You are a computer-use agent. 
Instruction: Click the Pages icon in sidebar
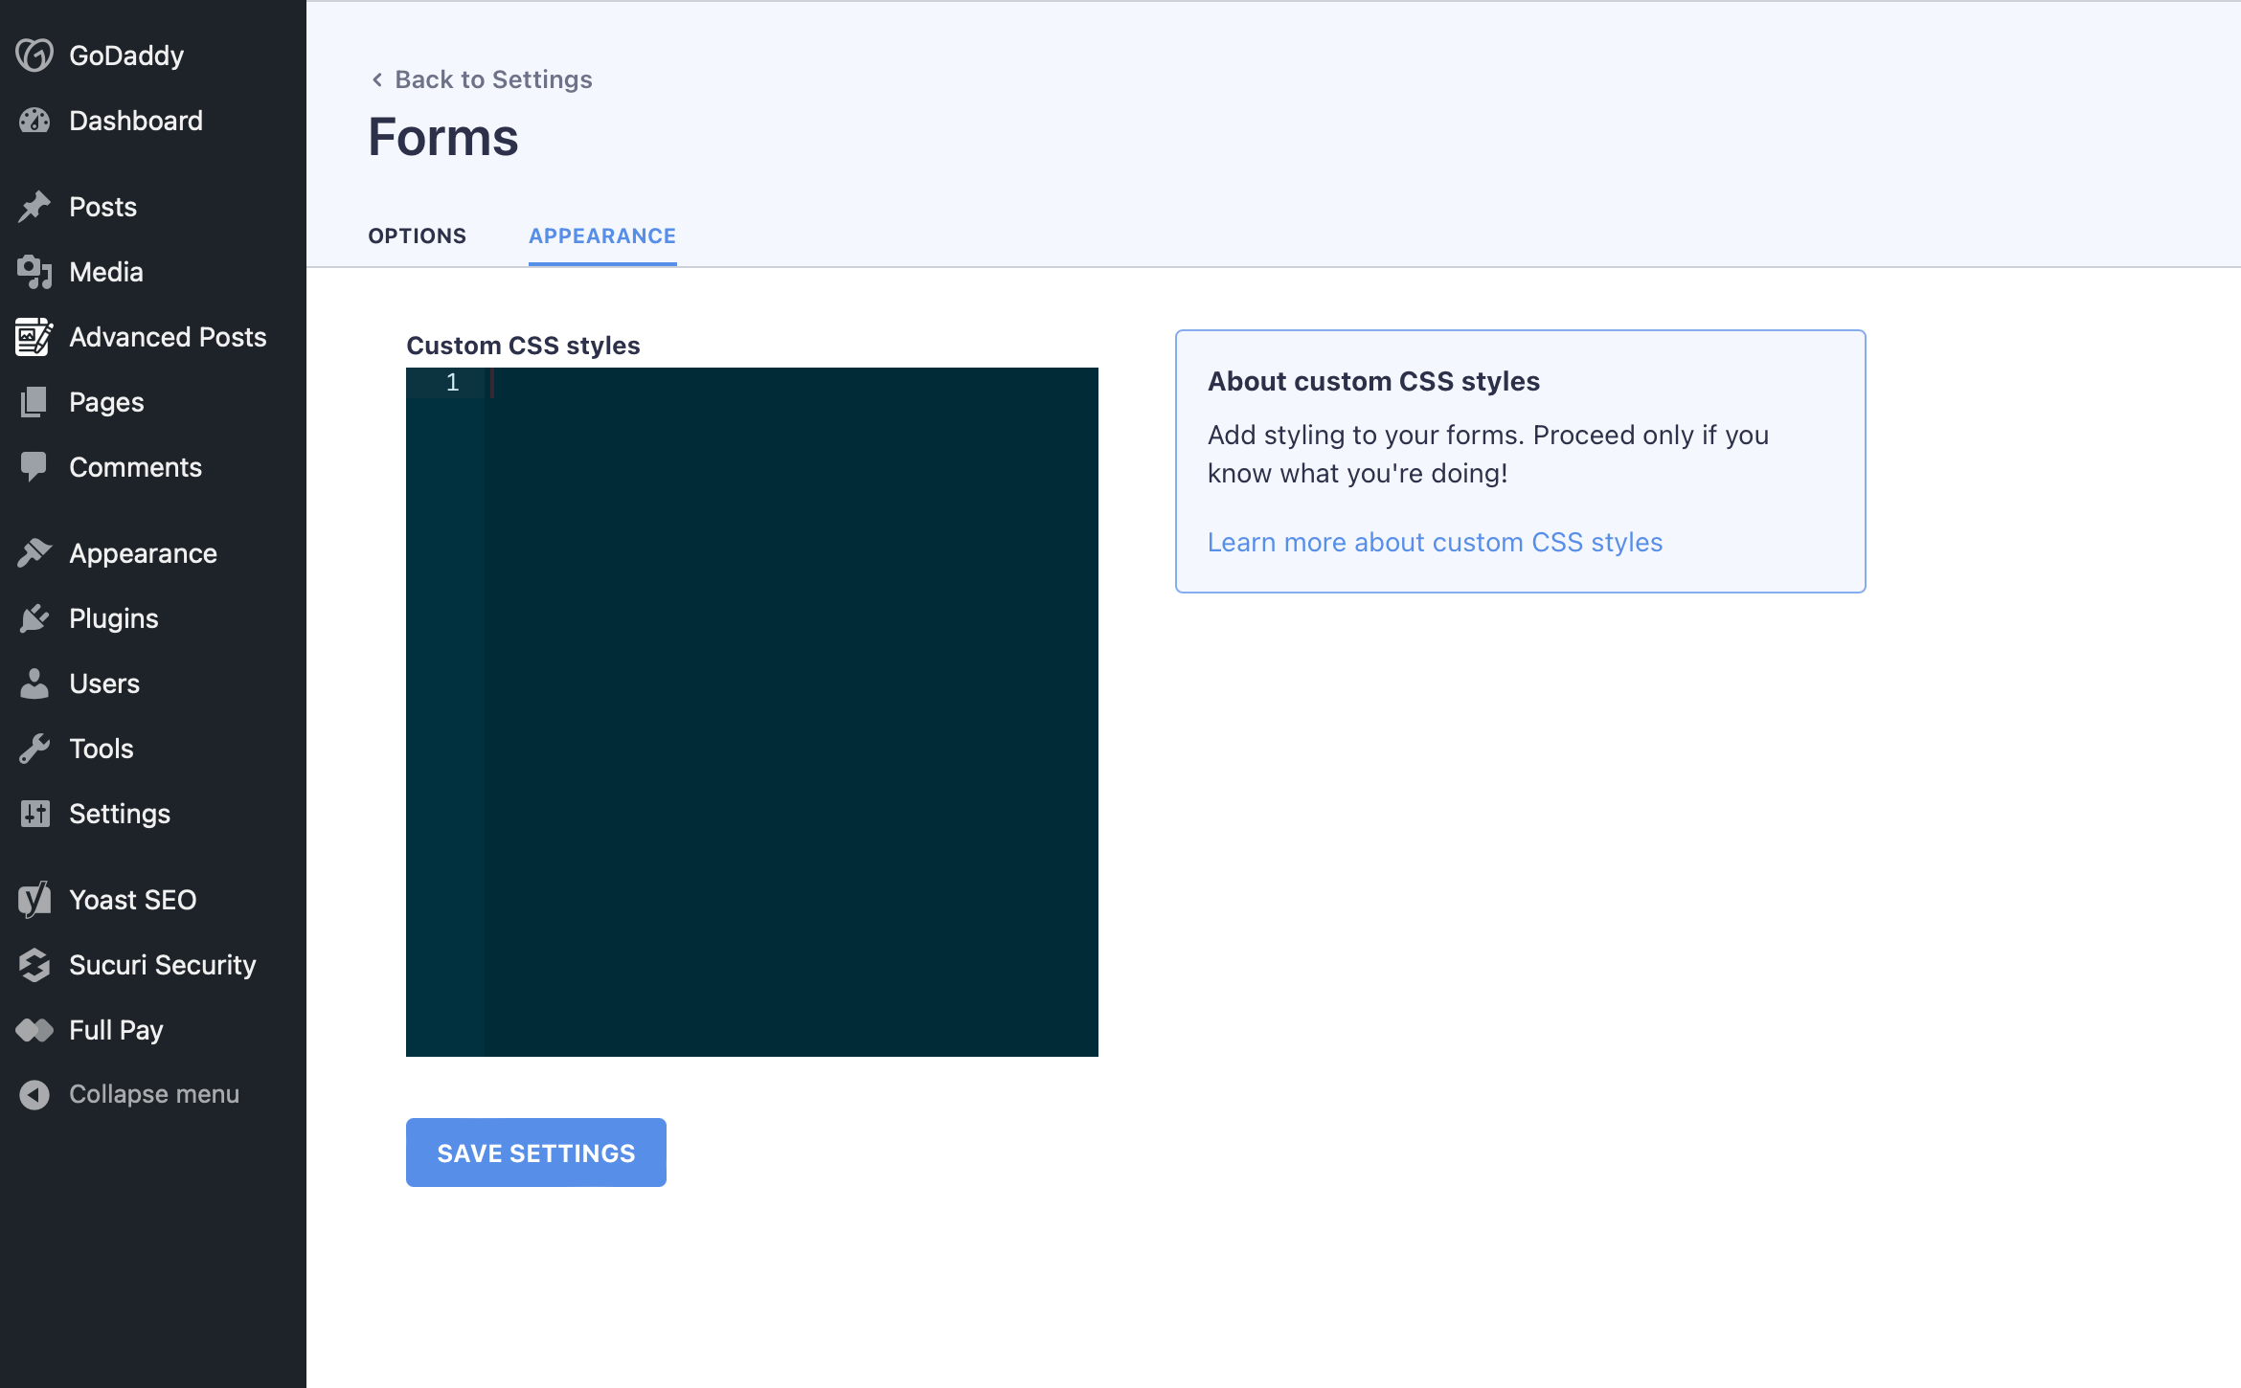(x=34, y=402)
